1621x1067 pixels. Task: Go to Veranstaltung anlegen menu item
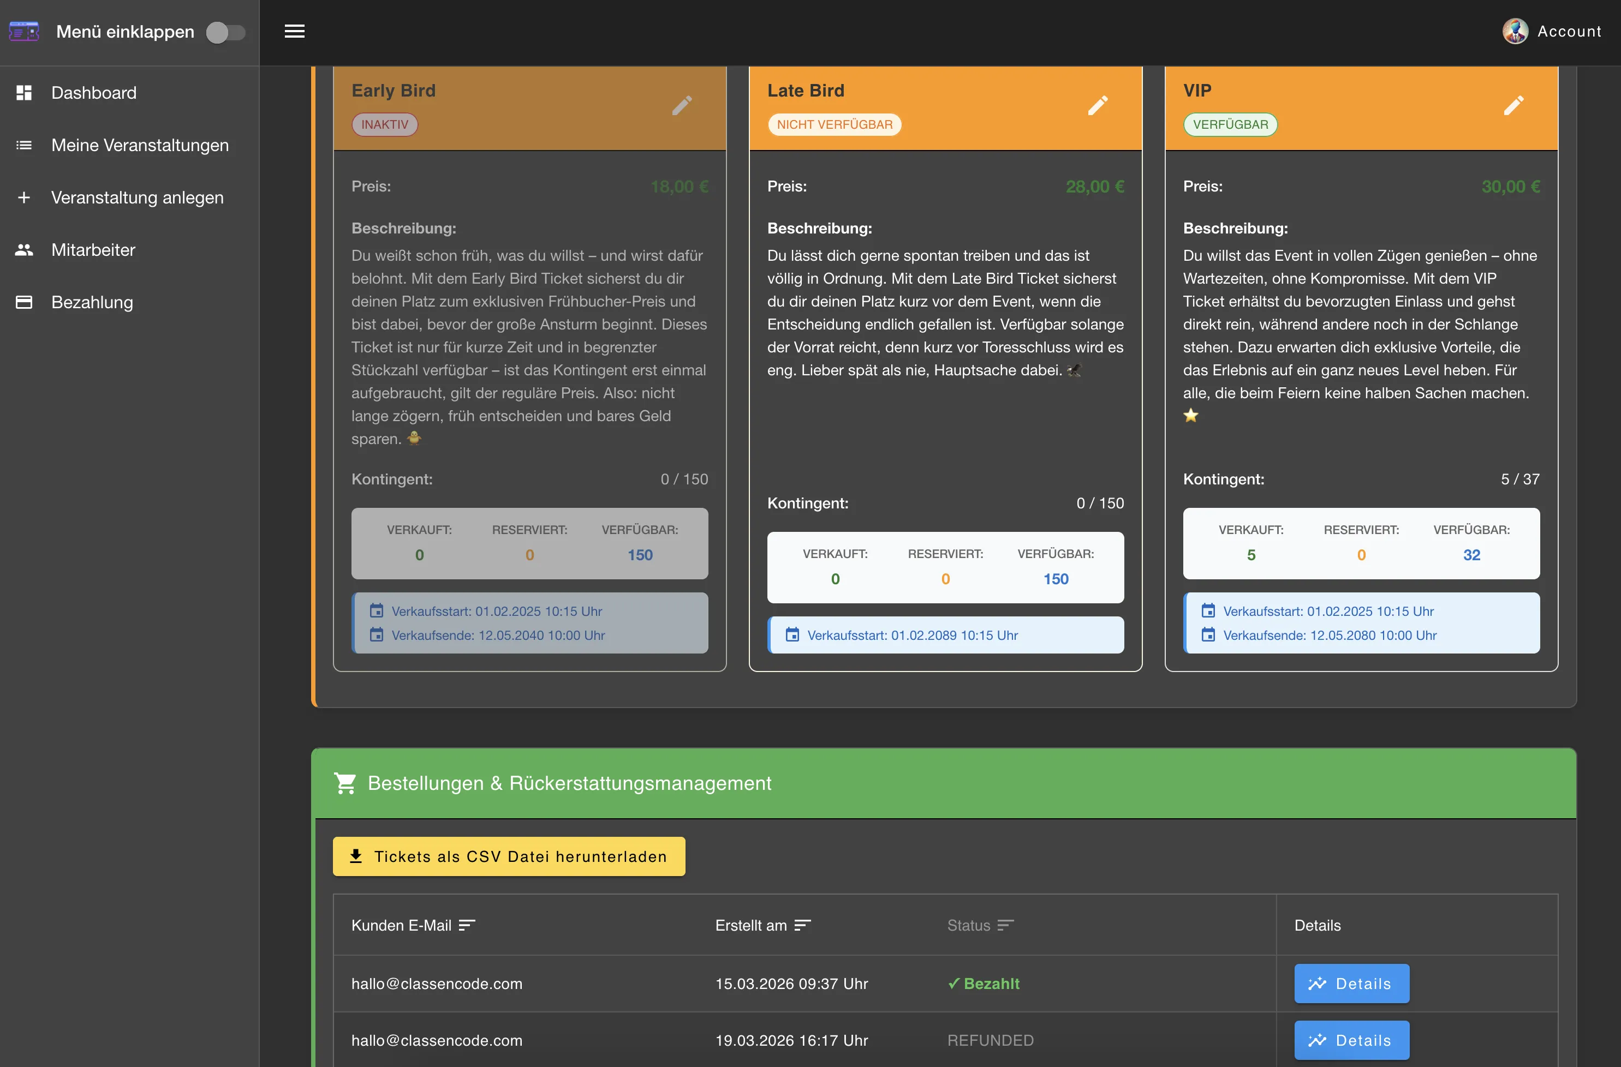coord(137,197)
